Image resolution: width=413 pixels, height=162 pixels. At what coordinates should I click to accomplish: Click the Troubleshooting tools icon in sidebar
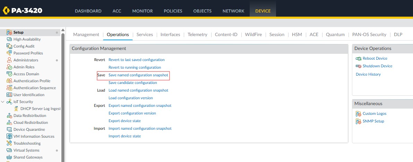coord(9,143)
